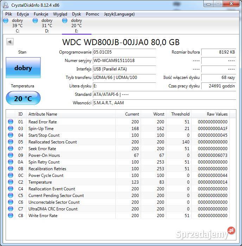
Task: Click Worst value 162 in Spin-Up row
Action: (x=160, y=129)
